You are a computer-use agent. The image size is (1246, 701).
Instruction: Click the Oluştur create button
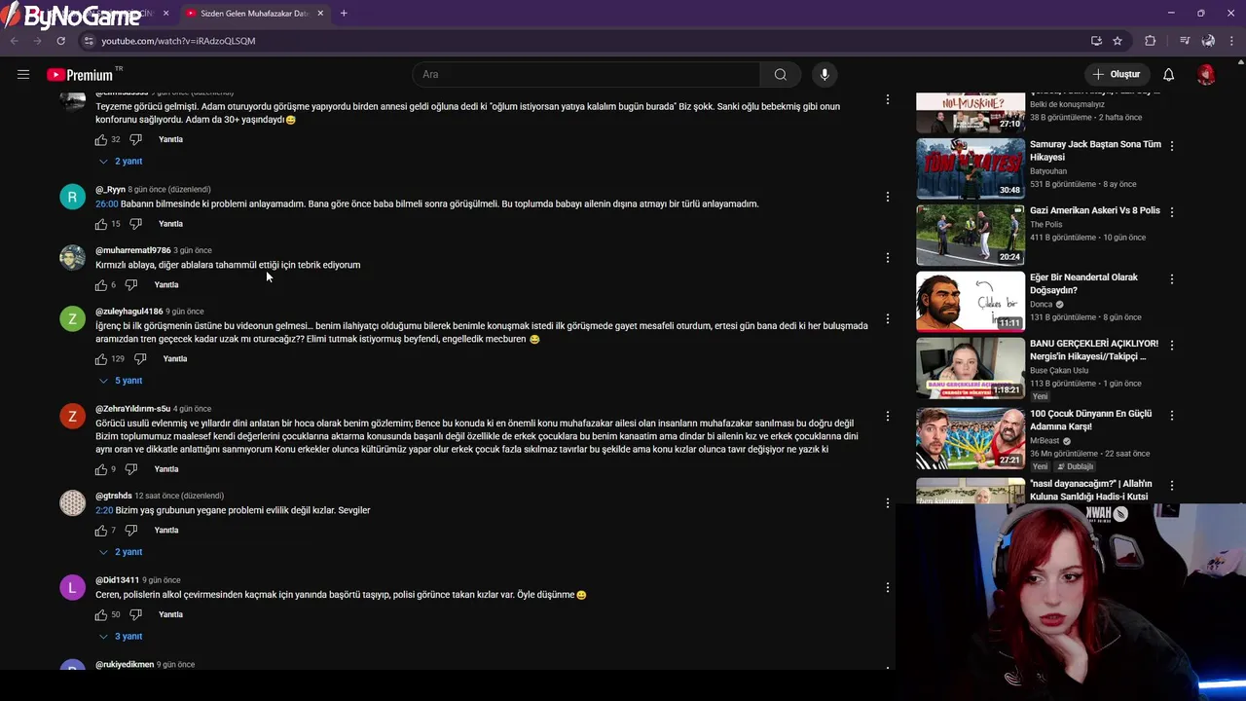pos(1116,74)
